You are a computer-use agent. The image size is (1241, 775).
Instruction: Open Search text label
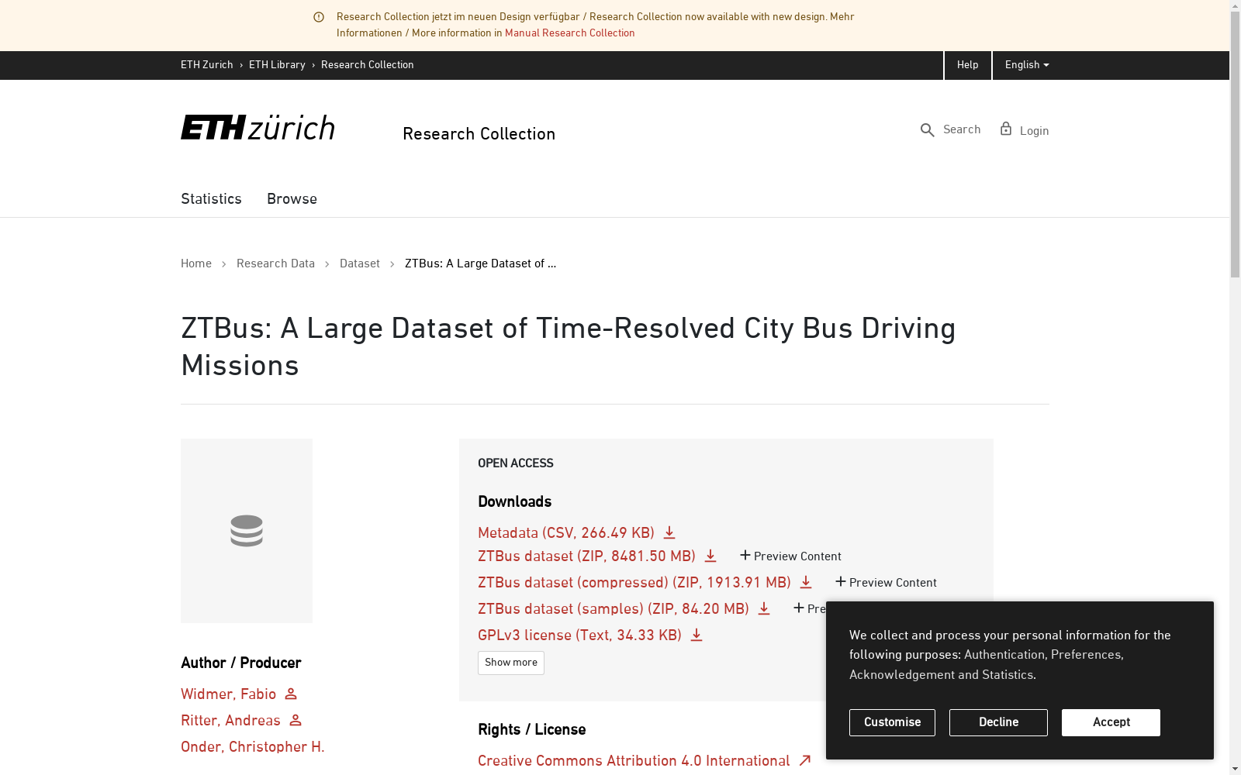pos(962,129)
